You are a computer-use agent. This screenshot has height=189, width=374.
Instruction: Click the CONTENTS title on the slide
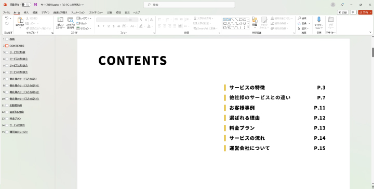(x=132, y=61)
